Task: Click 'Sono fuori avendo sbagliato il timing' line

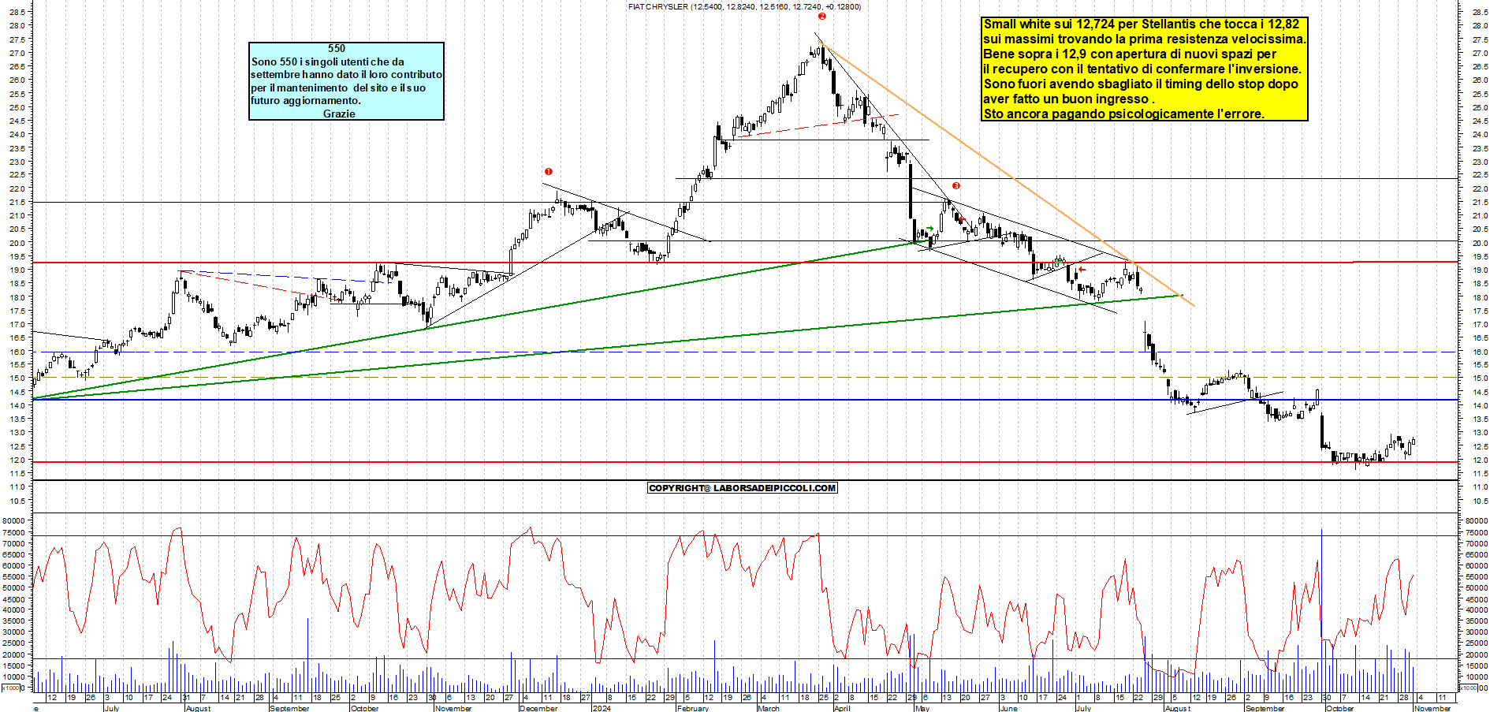Action: coord(1140,84)
